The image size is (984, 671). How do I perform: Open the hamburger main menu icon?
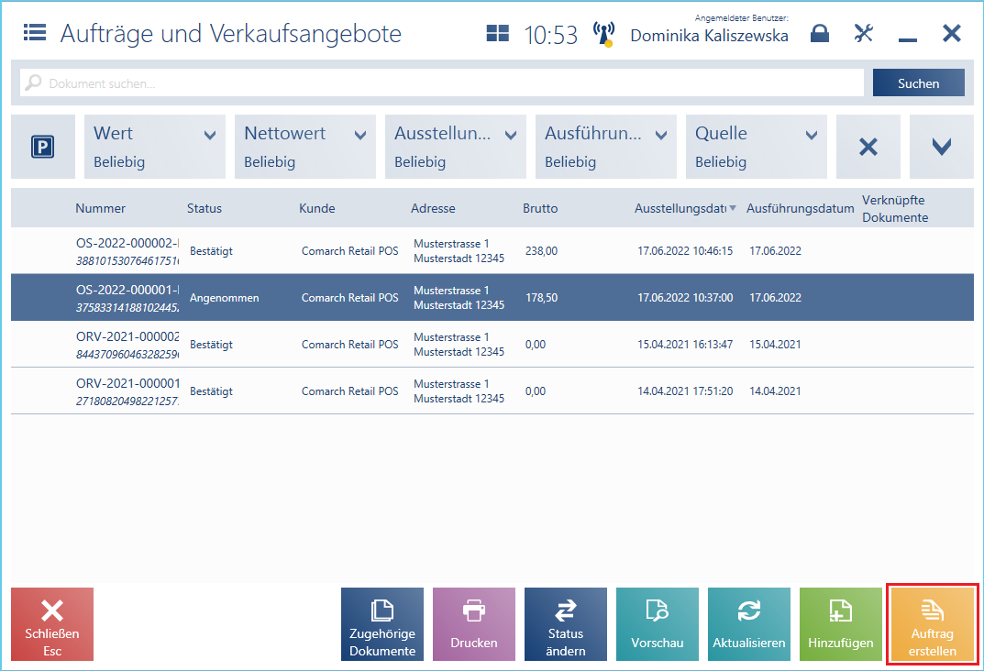(35, 34)
